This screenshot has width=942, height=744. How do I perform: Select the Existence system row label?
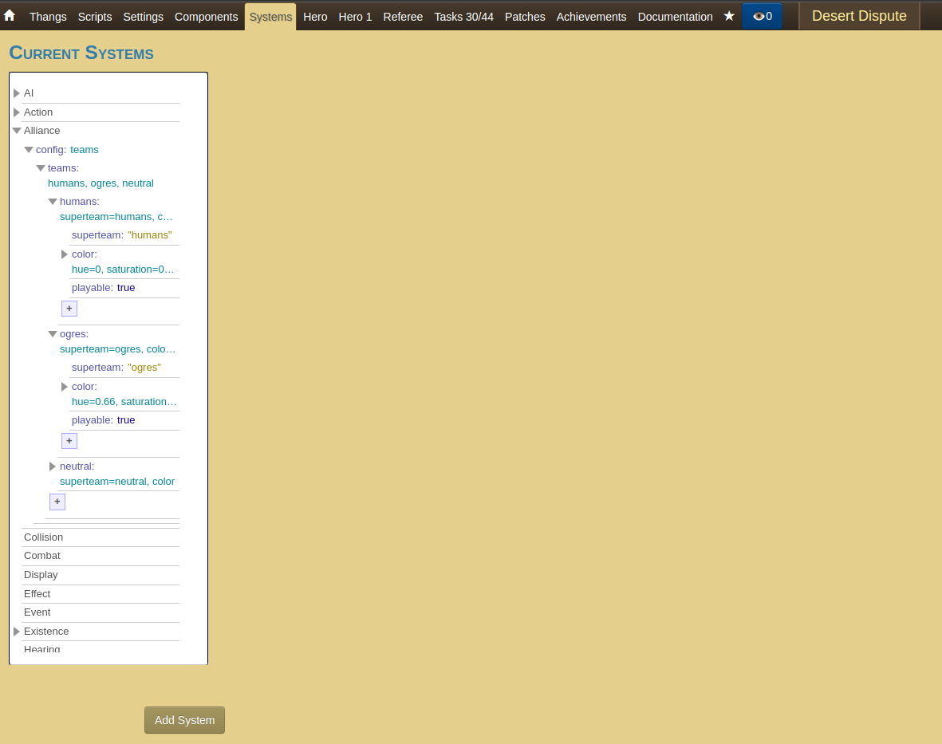(46, 632)
